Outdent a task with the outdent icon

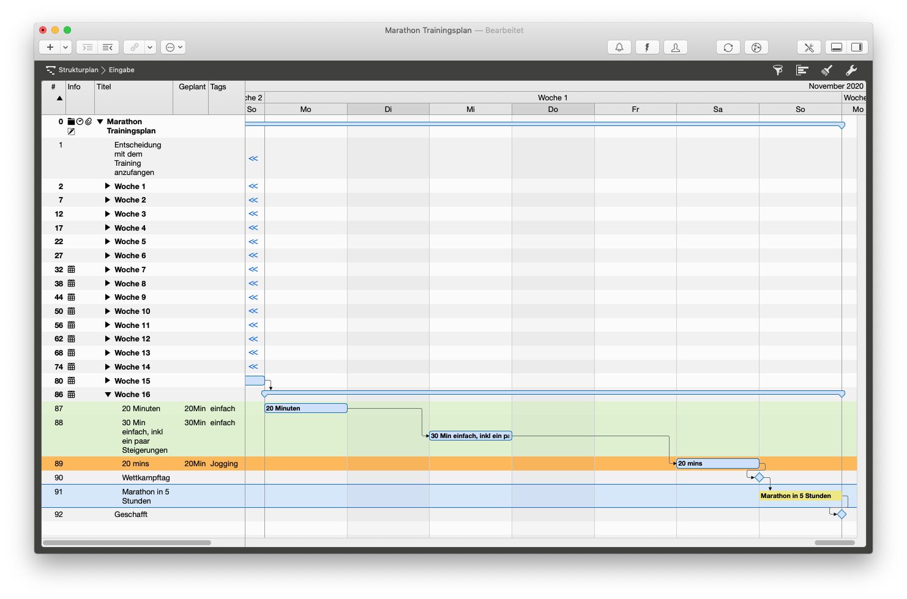[108, 47]
